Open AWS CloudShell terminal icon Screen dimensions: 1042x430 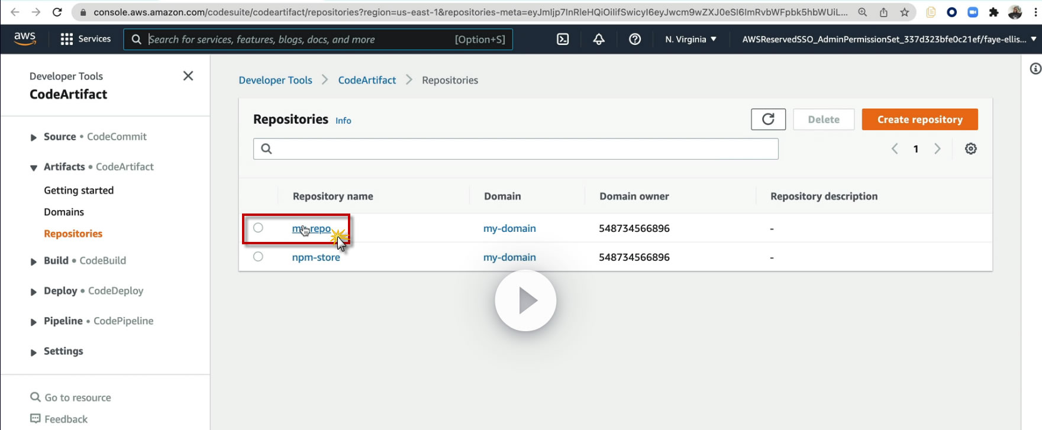(x=563, y=39)
